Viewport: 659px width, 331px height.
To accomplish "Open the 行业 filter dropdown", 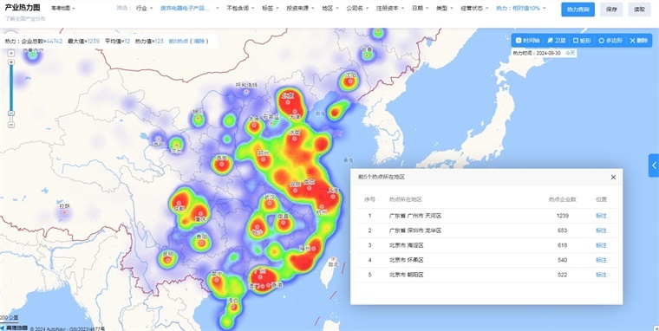I will (145, 8).
